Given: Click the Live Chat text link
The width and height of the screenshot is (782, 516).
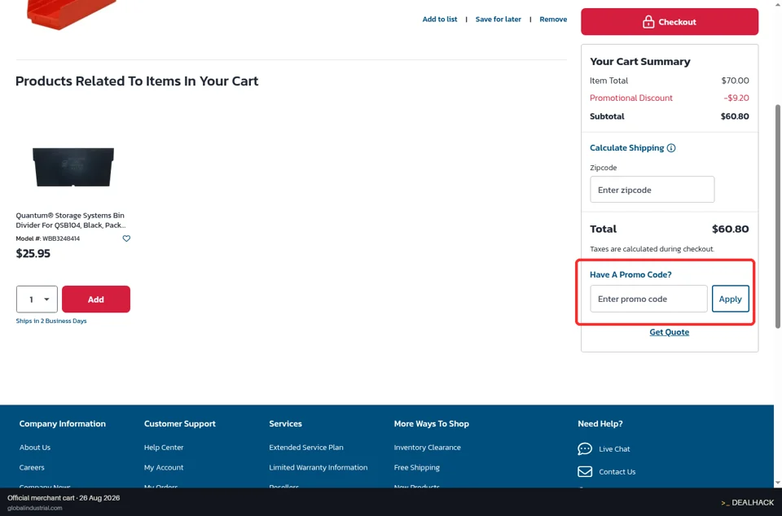Looking at the screenshot, I should coord(614,448).
